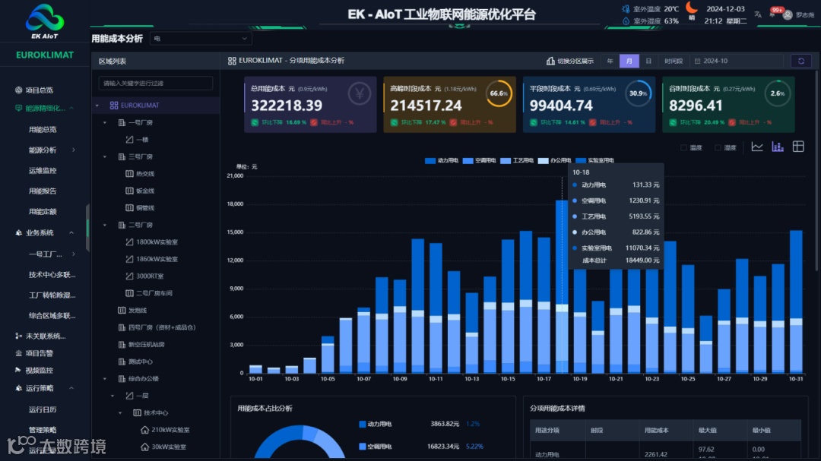Select the 日 time range tab
This screenshot has width=821, height=461.
[648, 62]
